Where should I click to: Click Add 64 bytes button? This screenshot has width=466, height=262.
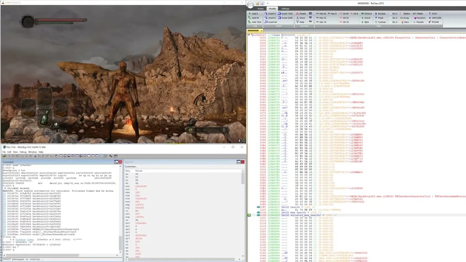tap(254, 18)
